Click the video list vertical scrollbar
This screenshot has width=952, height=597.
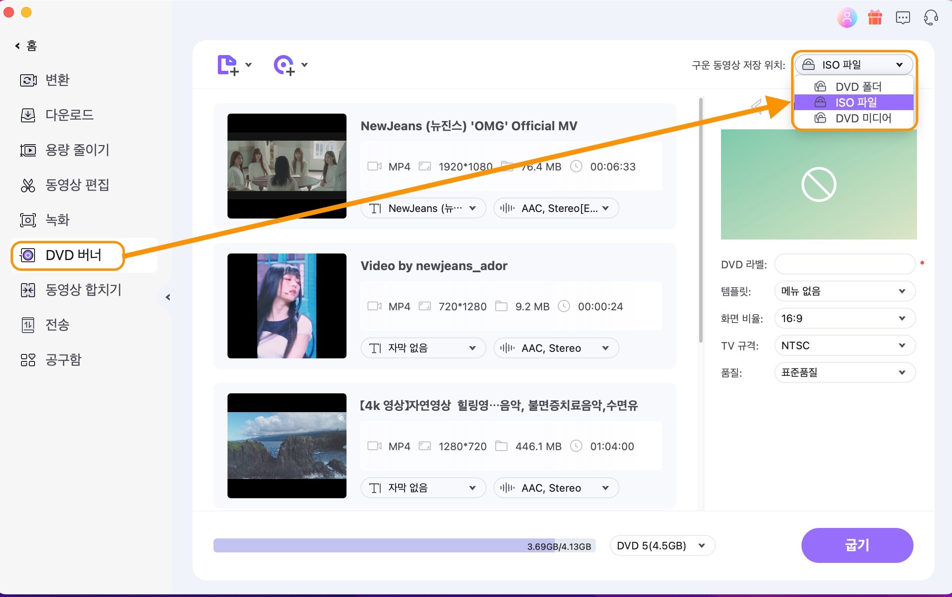click(x=701, y=220)
